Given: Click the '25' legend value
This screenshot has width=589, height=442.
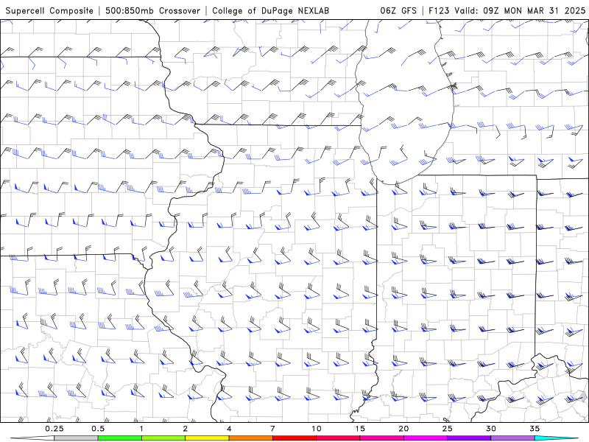Looking at the screenshot, I should tap(447, 429).
